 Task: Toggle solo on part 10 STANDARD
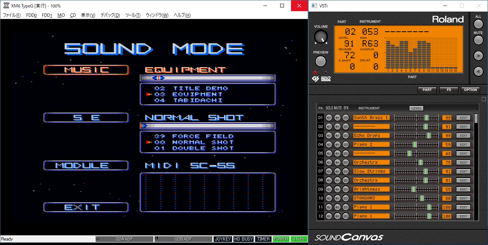[329, 198]
